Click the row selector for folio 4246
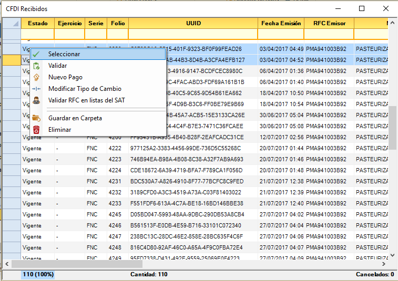This screenshot has height=281, width=398. pos(11,225)
